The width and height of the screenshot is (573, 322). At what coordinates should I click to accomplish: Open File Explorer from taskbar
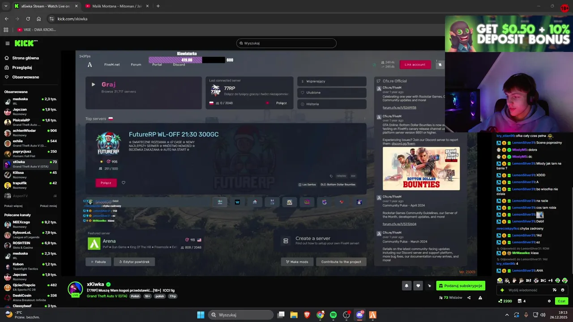pyautogui.click(x=294, y=315)
